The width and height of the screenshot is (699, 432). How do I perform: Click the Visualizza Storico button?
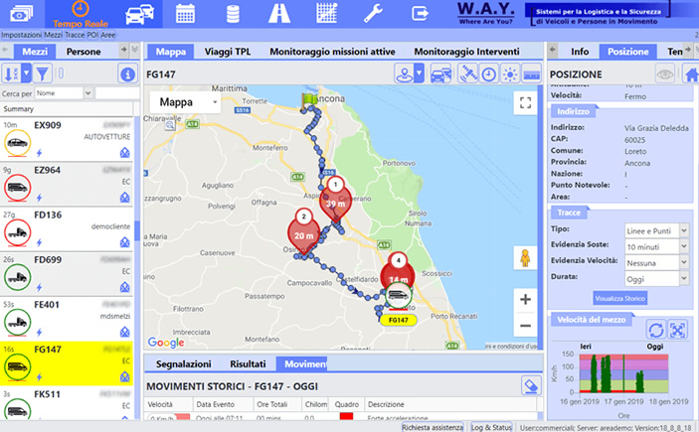pos(619,298)
